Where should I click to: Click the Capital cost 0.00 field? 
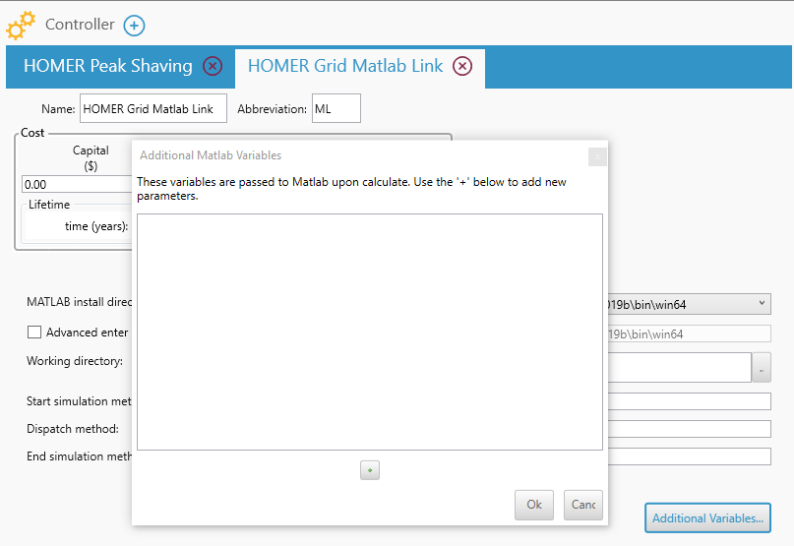click(x=77, y=184)
